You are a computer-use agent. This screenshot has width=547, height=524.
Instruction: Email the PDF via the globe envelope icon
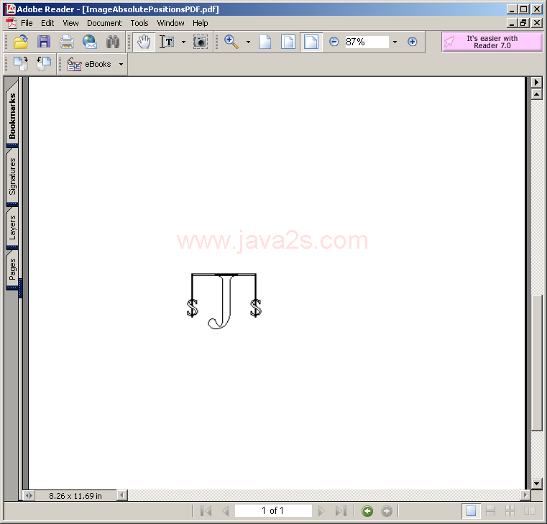[90, 42]
